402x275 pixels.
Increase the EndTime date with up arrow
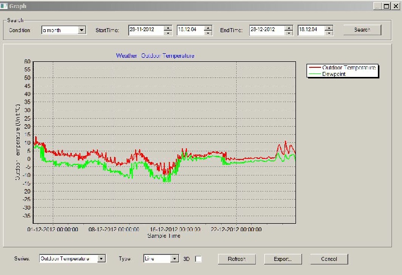288,28
